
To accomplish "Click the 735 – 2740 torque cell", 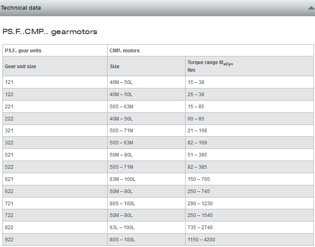I will point(249,228).
